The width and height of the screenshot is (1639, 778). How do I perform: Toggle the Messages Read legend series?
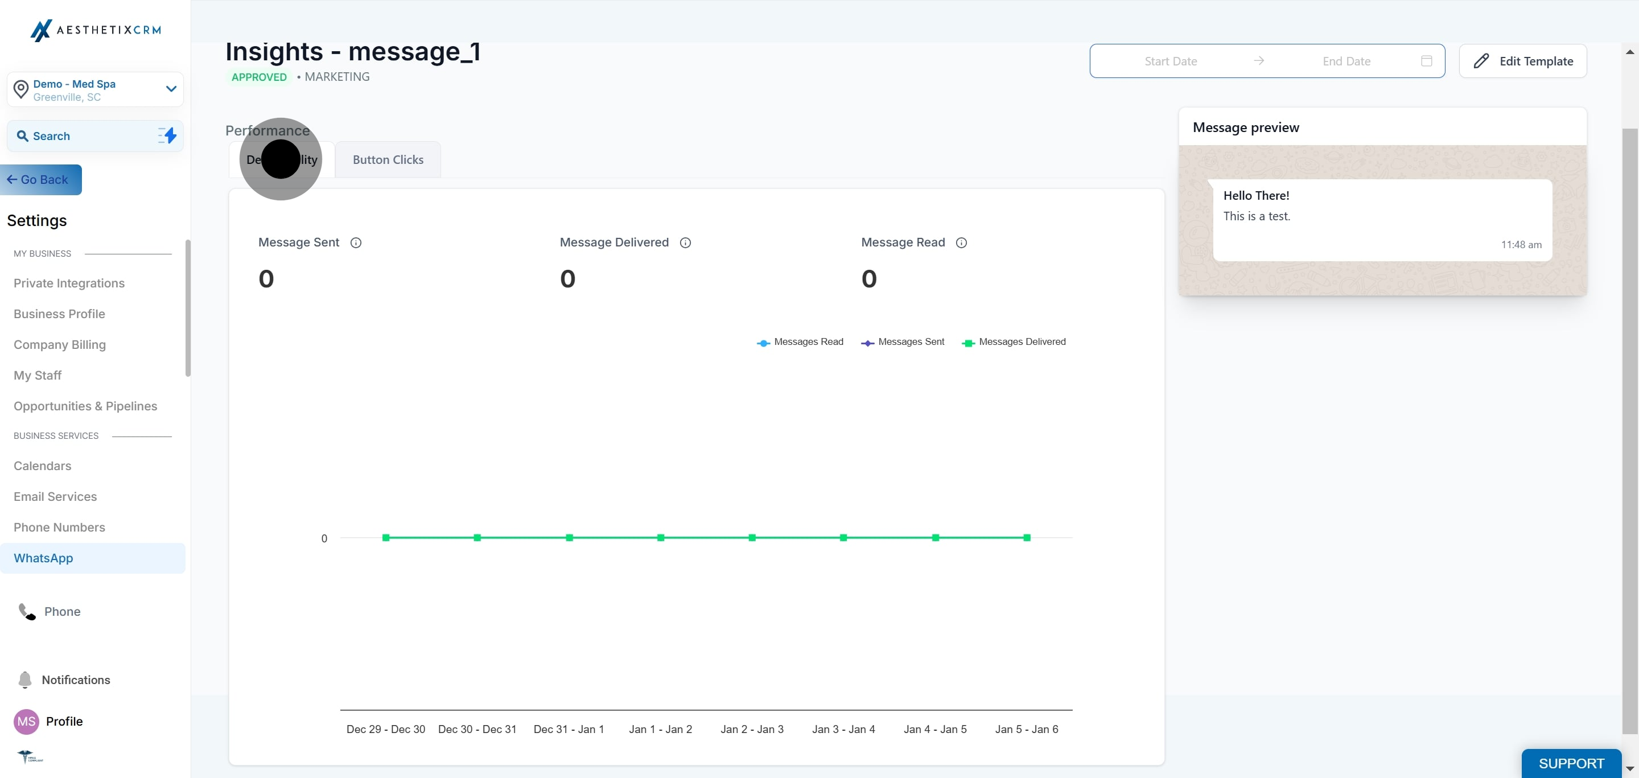tap(800, 341)
